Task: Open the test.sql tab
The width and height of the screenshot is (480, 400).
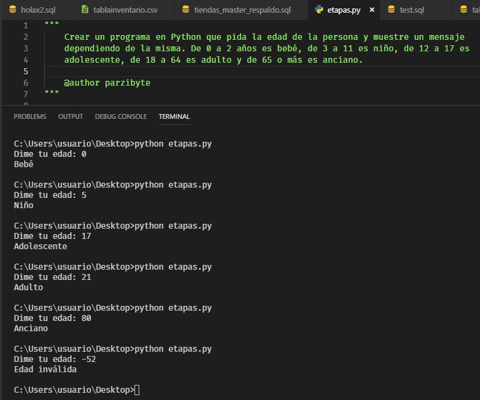Action: click(x=411, y=10)
